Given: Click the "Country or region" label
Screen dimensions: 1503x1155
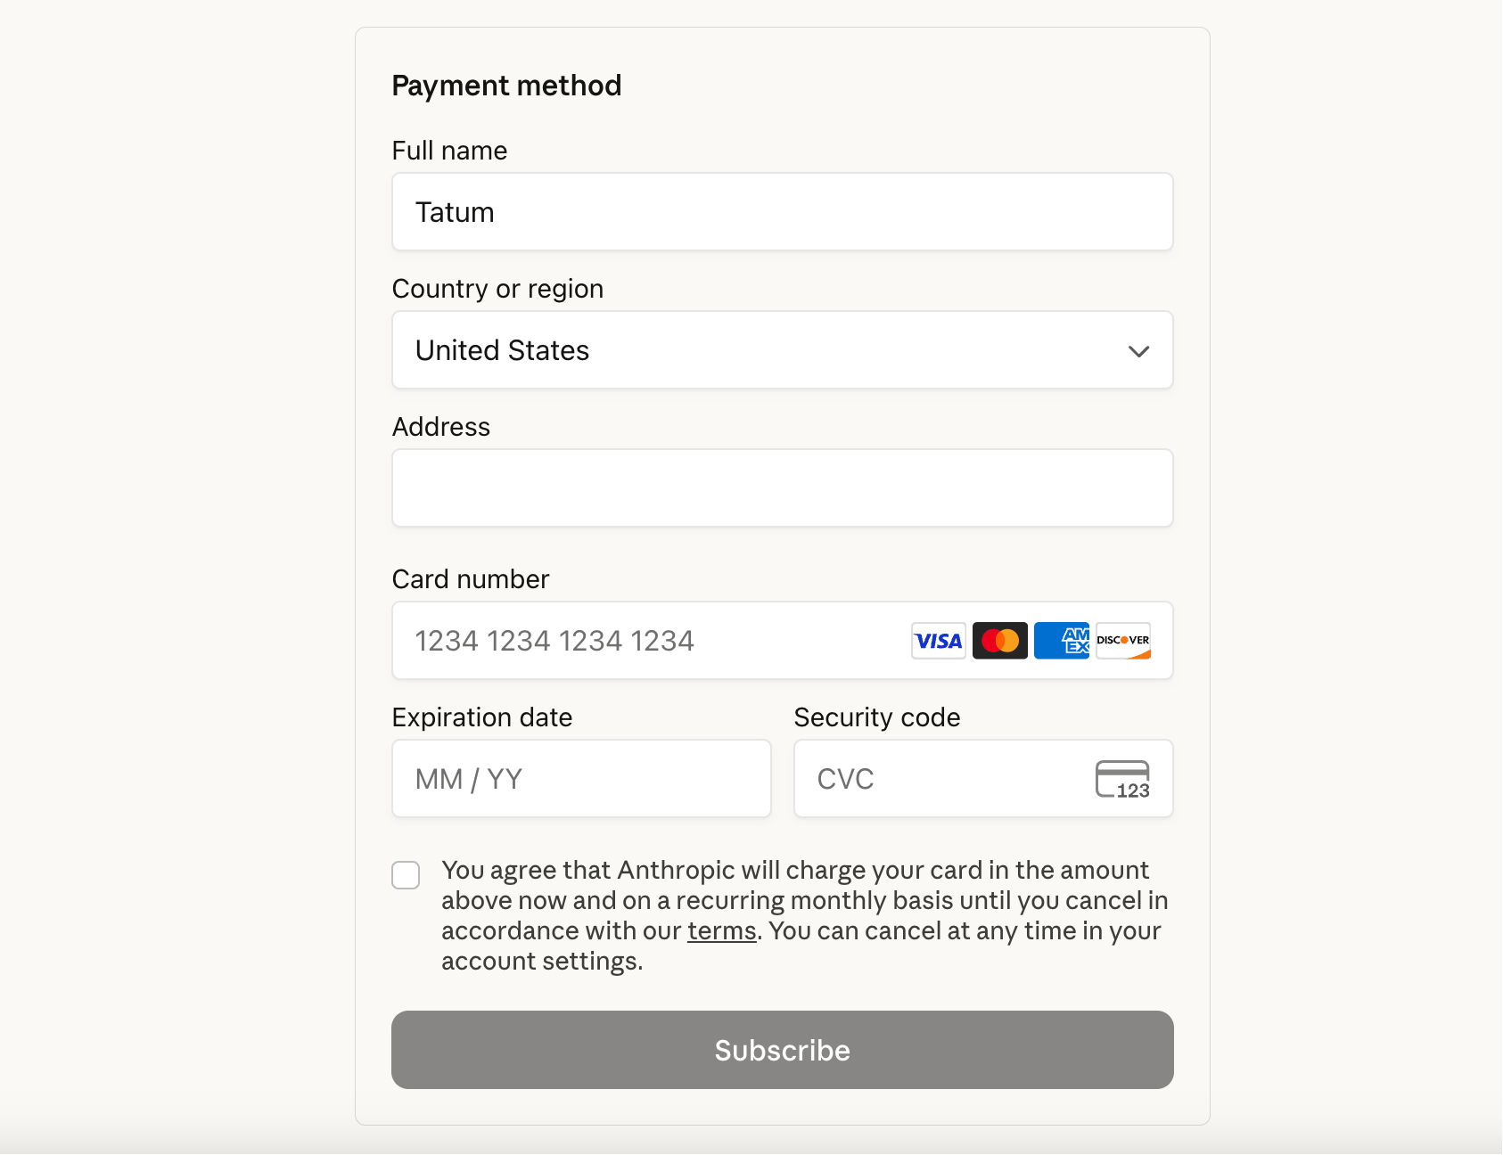Looking at the screenshot, I should coord(497,289).
